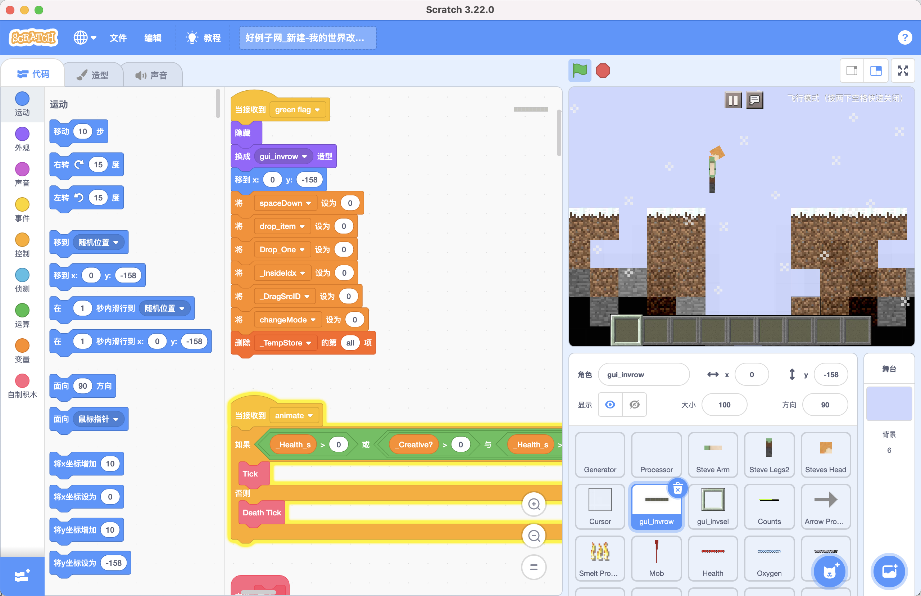Click the 移动 10 步 block
The image size is (921, 596).
79,132
